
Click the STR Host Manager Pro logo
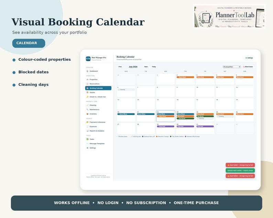click(88, 59)
